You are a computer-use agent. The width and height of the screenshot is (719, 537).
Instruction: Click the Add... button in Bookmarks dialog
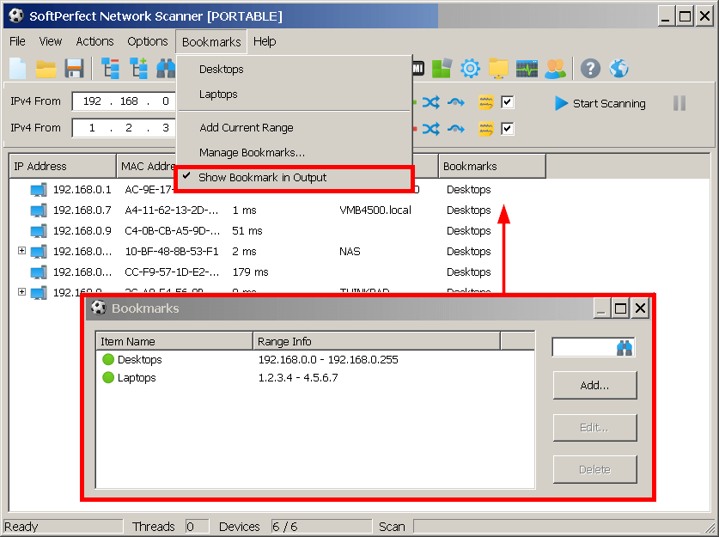594,385
